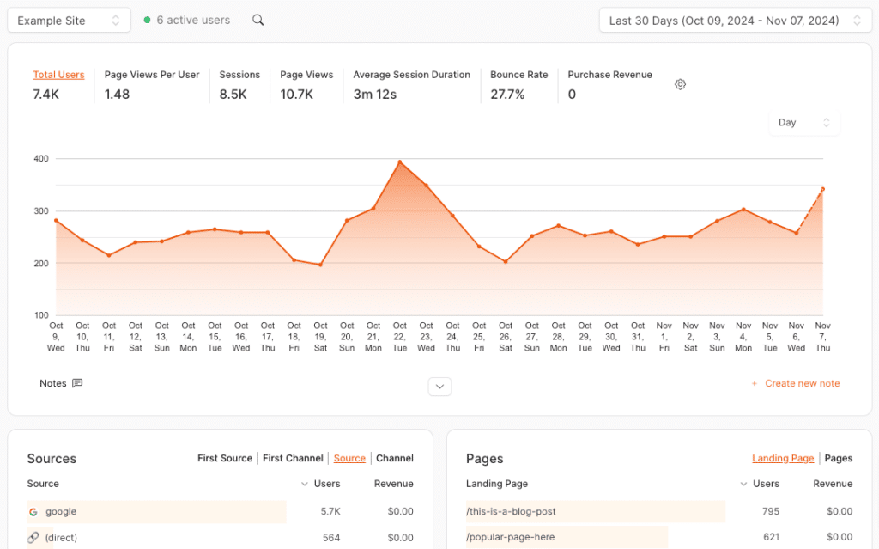Click Create new note link

(796, 383)
